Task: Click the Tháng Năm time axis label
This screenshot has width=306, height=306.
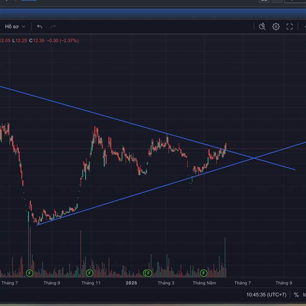Action: (x=204, y=283)
